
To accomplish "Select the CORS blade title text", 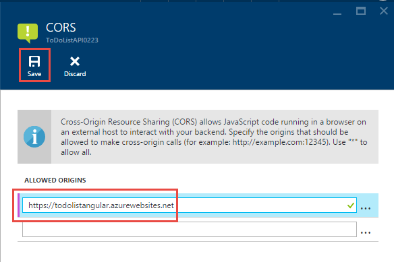I will [61, 28].
